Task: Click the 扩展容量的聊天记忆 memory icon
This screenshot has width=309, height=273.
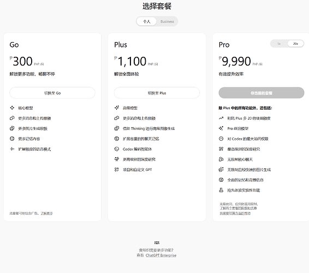Action: coord(117,139)
